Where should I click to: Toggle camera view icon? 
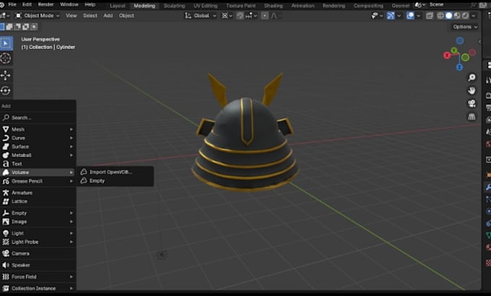pos(472,104)
